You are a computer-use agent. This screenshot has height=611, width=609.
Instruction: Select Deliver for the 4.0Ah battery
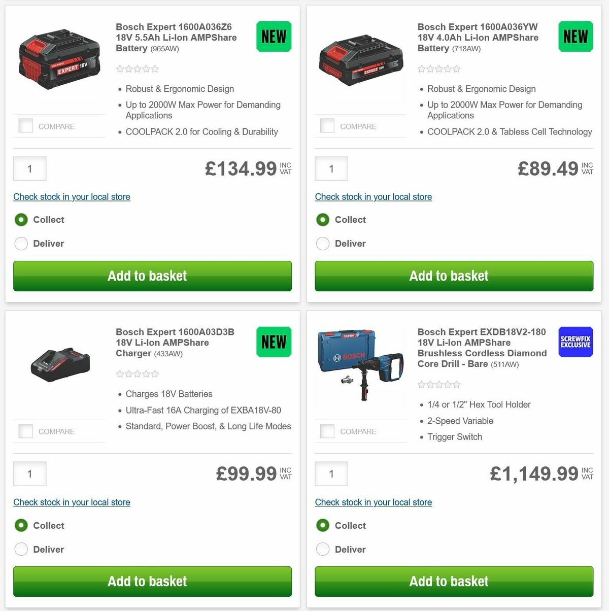323,244
